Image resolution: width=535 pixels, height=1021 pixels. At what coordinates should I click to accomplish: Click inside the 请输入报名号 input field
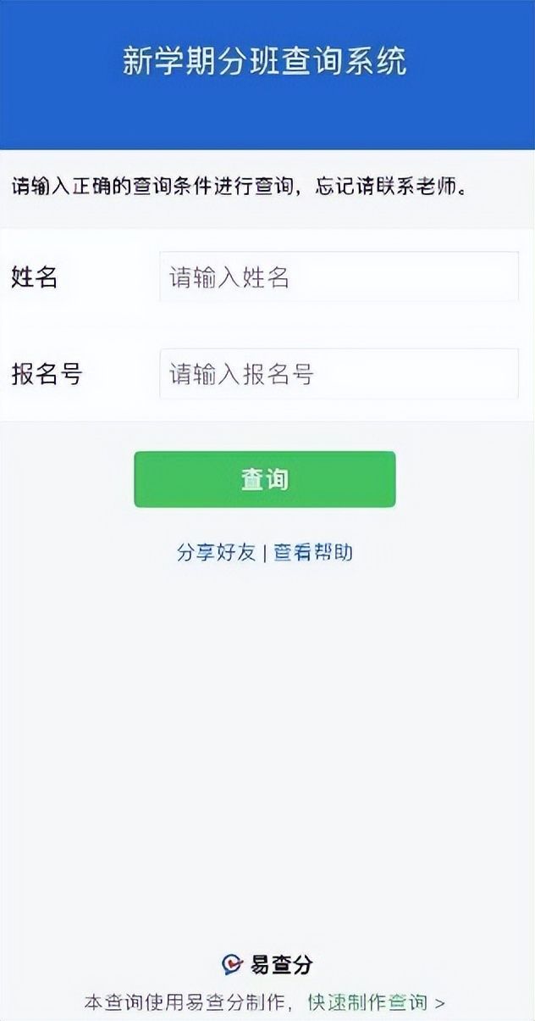339,373
